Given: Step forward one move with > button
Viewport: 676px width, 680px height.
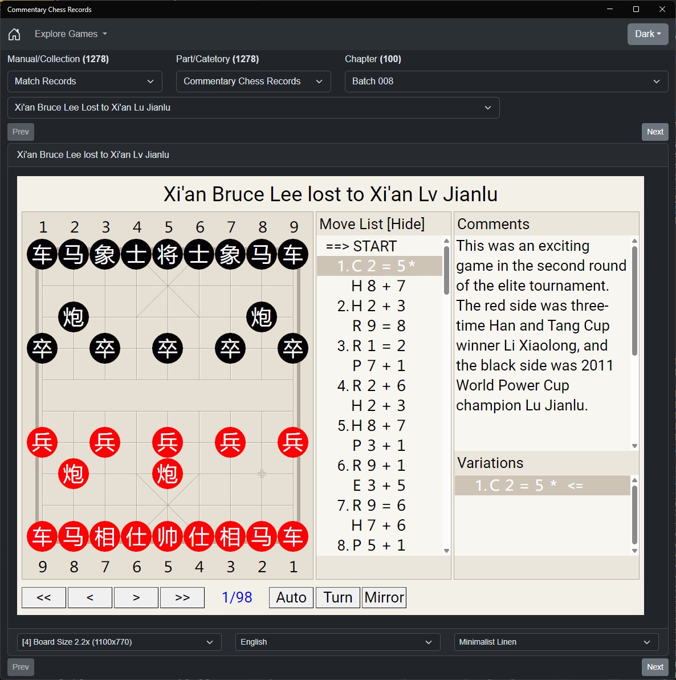Looking at the screenshot, I should tap(136, 597).
